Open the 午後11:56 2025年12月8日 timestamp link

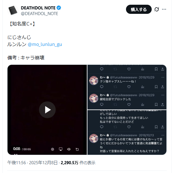click(x=33, y=163)
